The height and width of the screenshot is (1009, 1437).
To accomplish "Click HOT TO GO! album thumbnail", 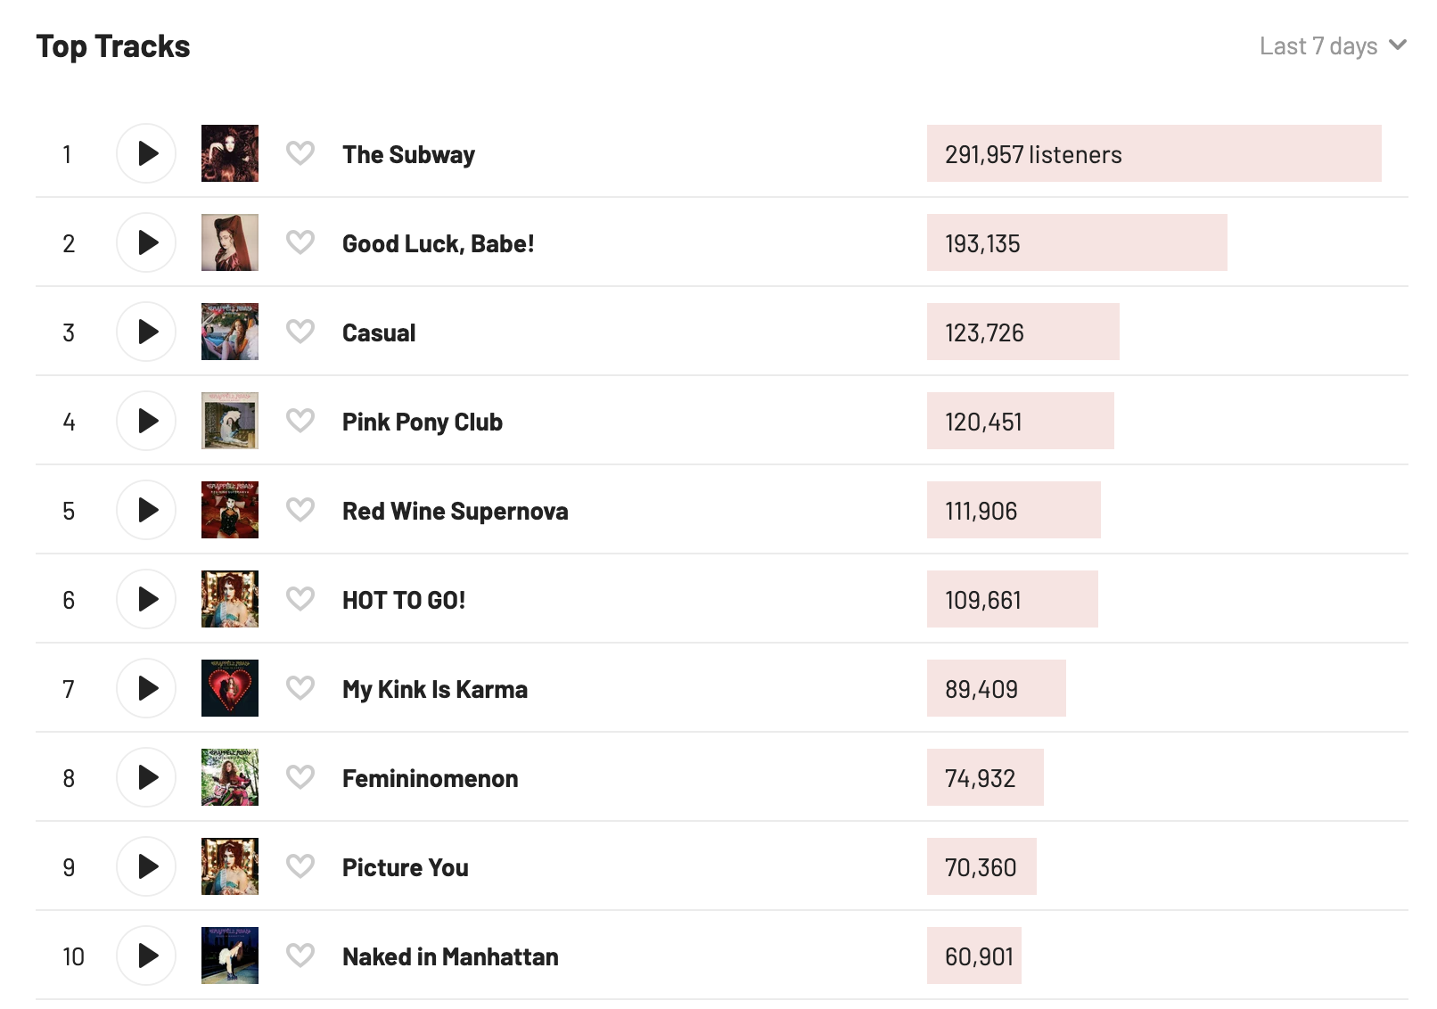I will click(x=230, y=599).
